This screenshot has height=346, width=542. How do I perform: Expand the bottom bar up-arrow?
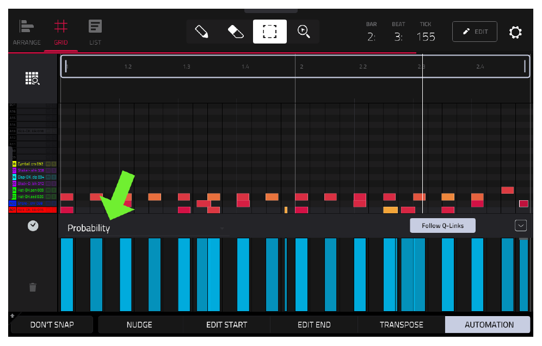[x=13, y=315]
